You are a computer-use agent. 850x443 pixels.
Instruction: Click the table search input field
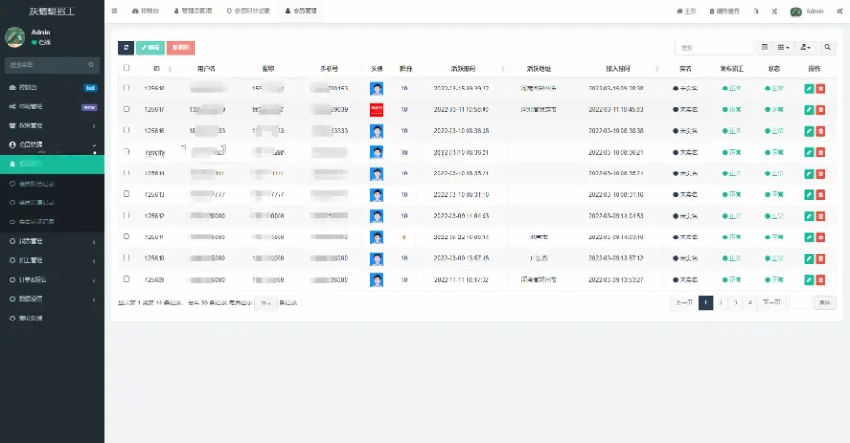click(x=713, y=47)
